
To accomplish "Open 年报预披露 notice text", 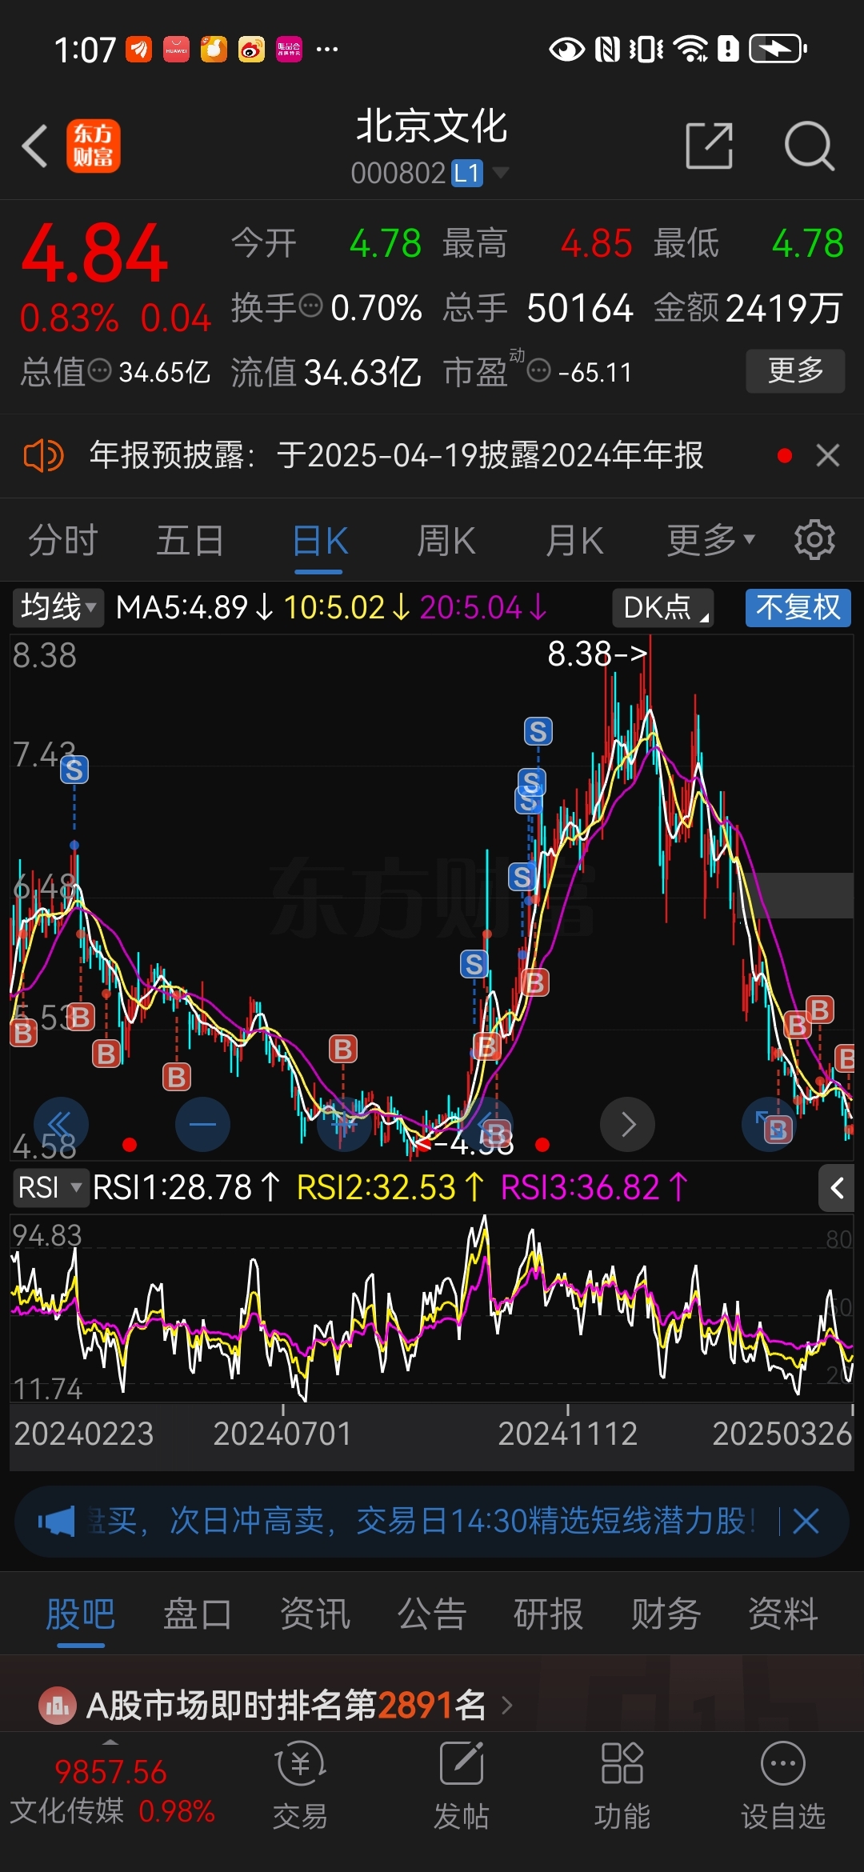I will [x=396, y=455].
